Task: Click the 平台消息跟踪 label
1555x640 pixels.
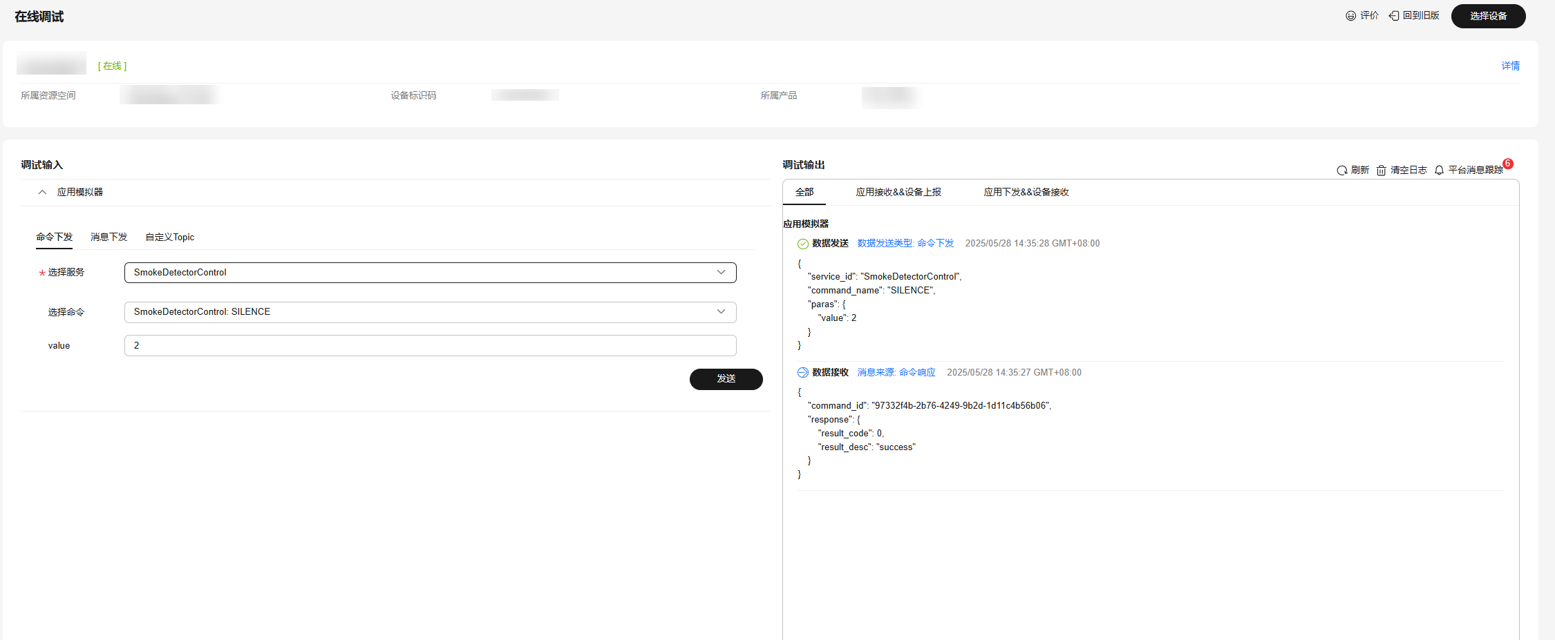Action: [x=1476, y=170]
